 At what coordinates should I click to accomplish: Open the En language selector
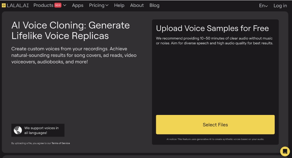263,6
